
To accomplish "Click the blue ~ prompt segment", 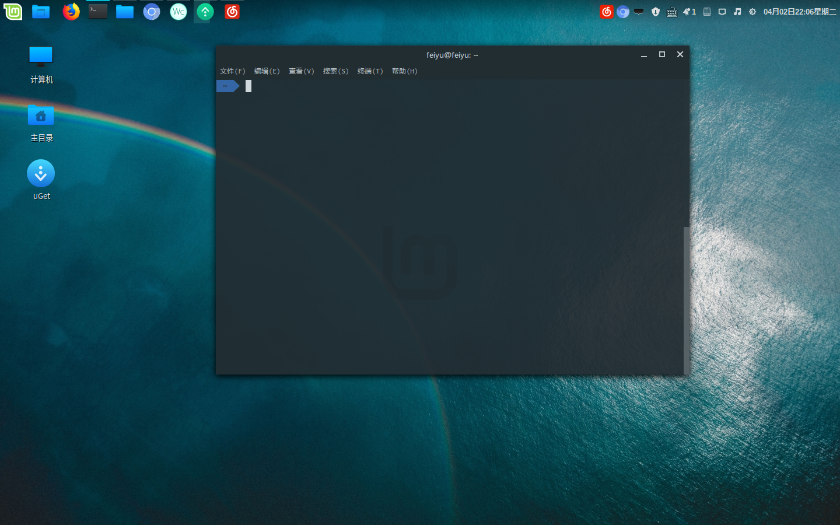I will [x=228, y=86].
